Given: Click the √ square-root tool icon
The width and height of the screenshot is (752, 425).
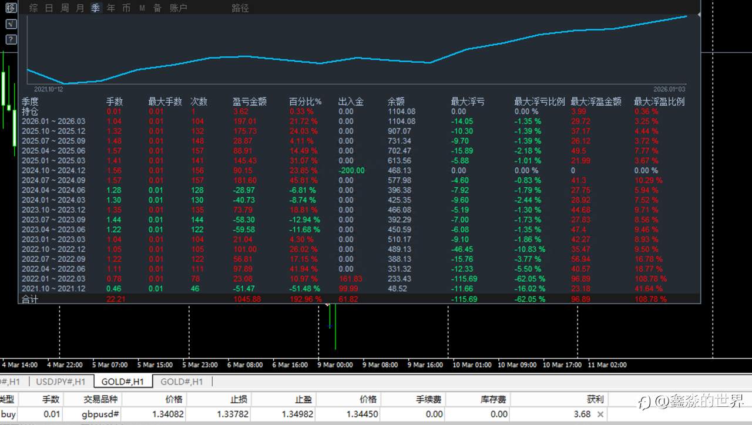Looking at the screenshot, I should click(11, 24).
